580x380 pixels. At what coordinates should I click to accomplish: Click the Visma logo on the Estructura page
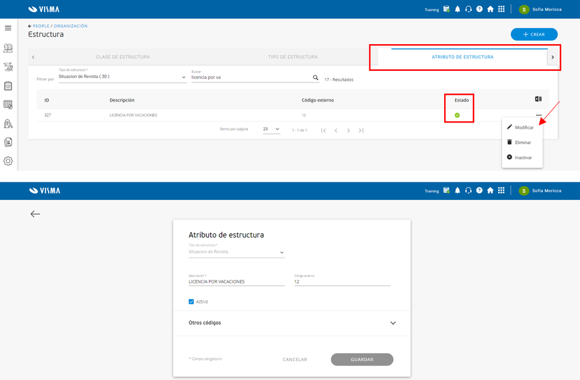click(x=44, y=9)
